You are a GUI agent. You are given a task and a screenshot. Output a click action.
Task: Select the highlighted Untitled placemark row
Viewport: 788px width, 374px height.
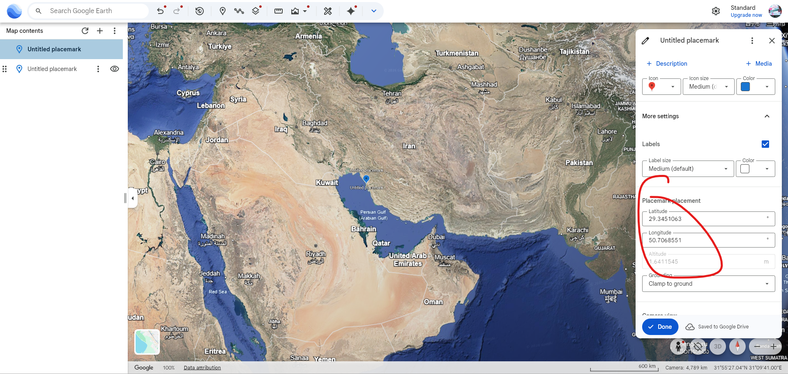point(62,49)
